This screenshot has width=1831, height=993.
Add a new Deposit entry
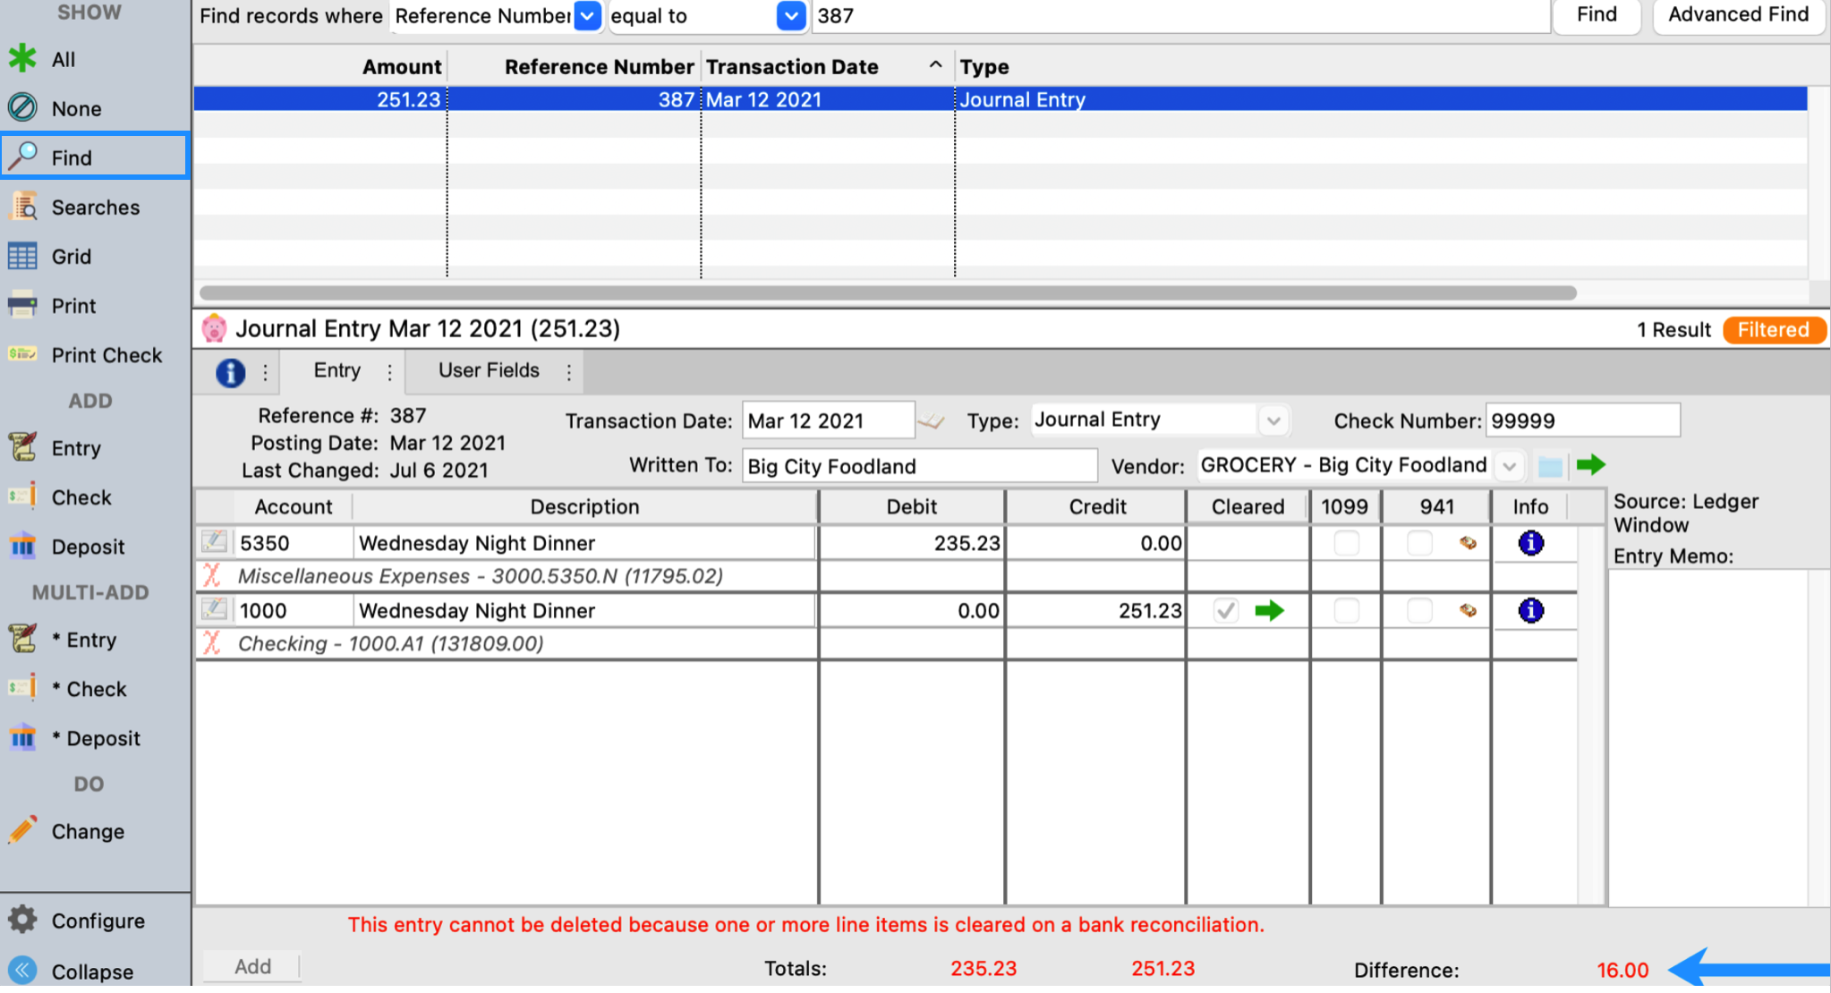click(87, 547)
